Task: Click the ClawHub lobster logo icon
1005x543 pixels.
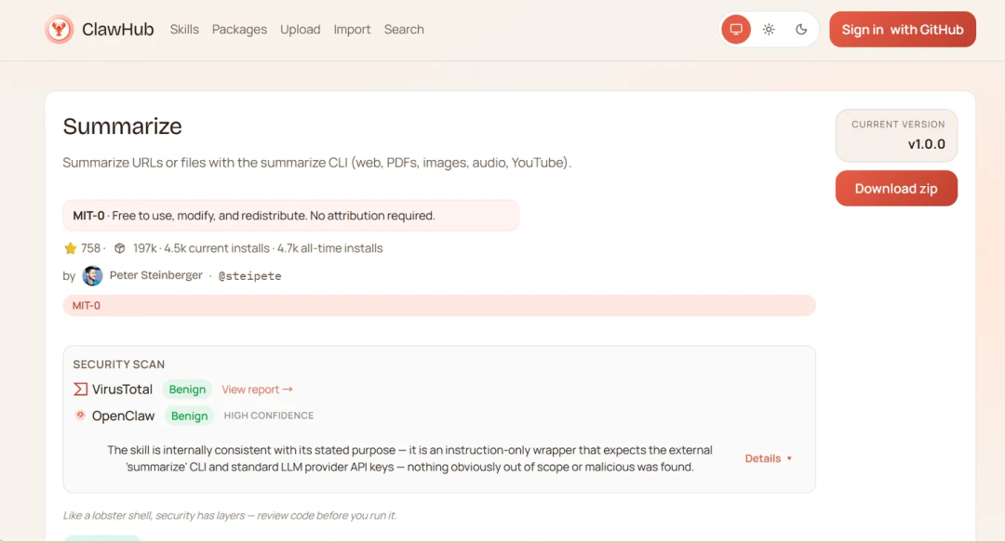Action: click(59, 30)
